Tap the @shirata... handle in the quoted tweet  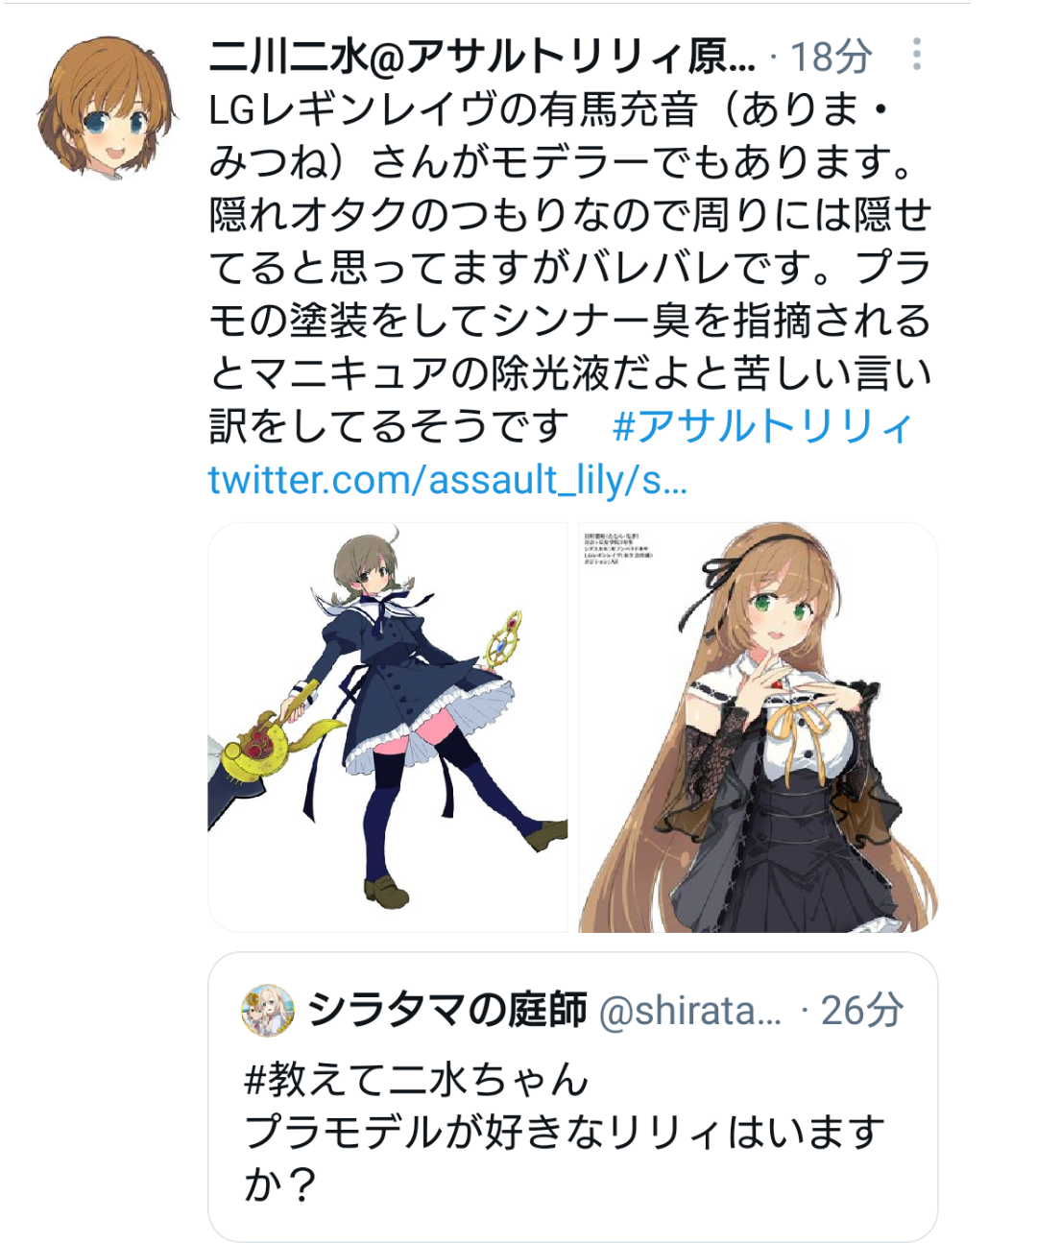click(x=690, y=1011)
